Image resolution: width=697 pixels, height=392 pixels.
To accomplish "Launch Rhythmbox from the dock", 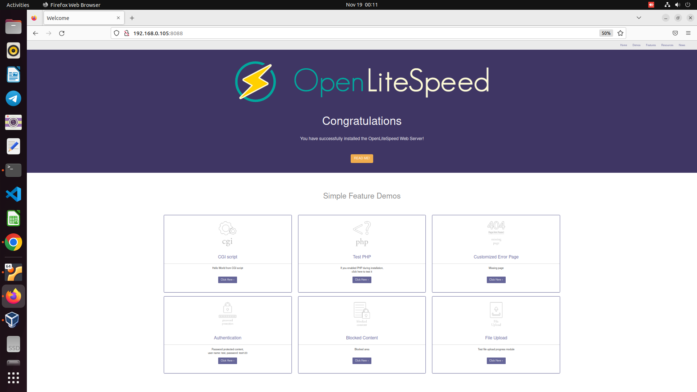I will (x=13, y=50).
